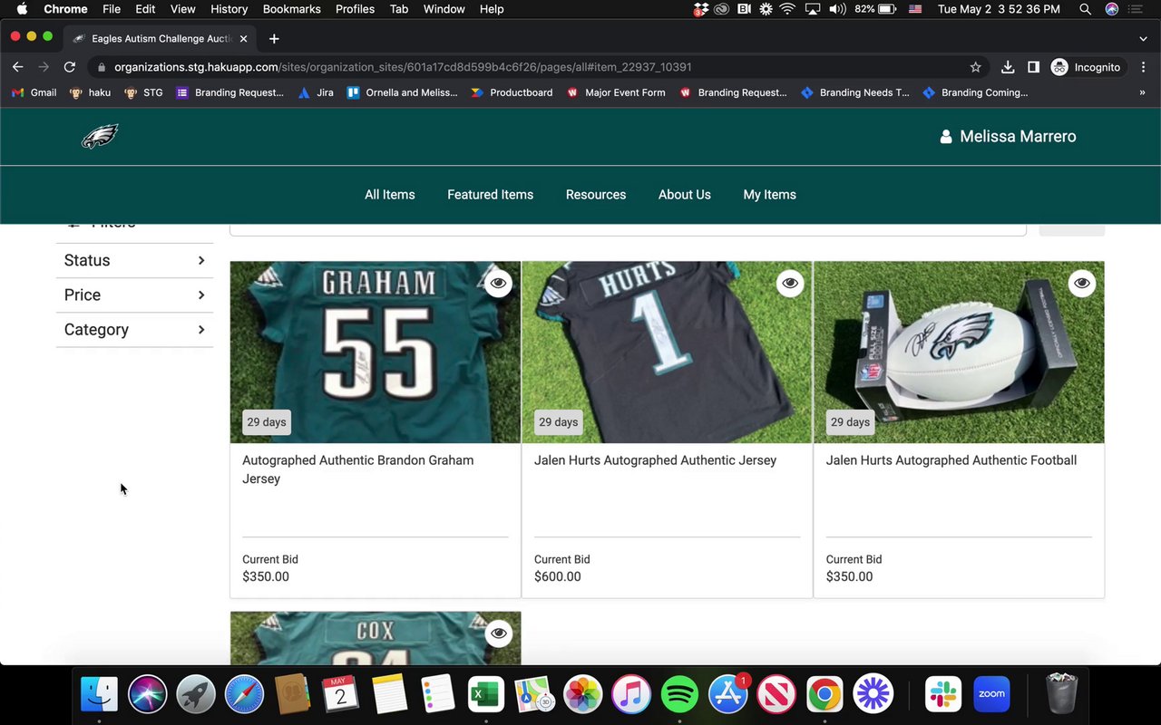Expand the Category filter
This screenshot has height=725, width=1161.
134,330
